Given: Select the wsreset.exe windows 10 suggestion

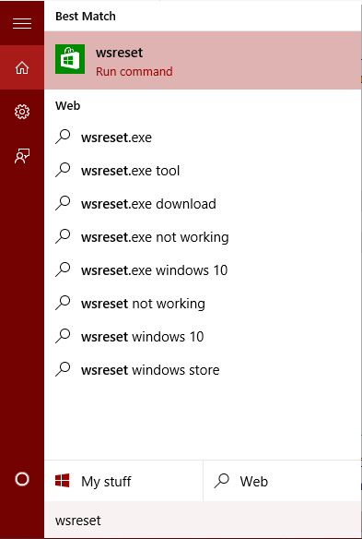Looking at the screenshot, I should point(203,270).
